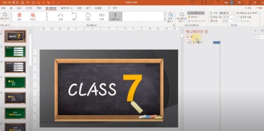
Task: Toggle the Animation Pane button
Action: 196,13
